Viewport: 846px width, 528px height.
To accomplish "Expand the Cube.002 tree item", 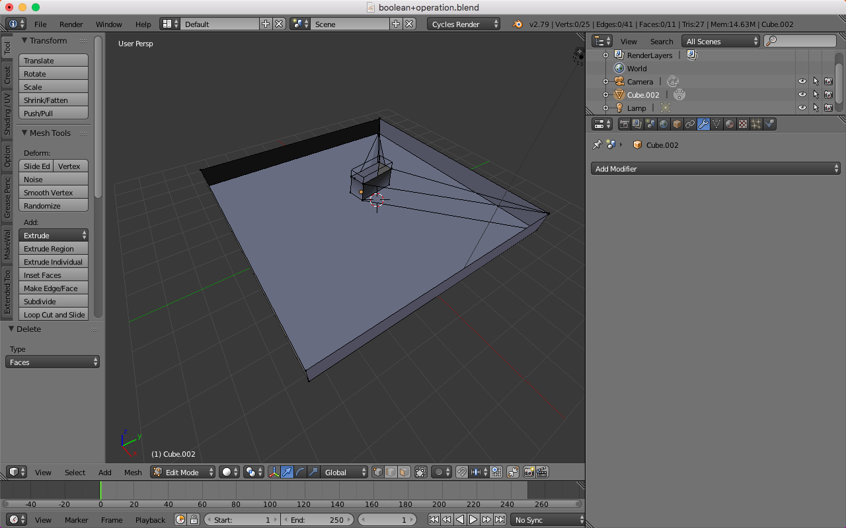I will [x=605, y=94].
